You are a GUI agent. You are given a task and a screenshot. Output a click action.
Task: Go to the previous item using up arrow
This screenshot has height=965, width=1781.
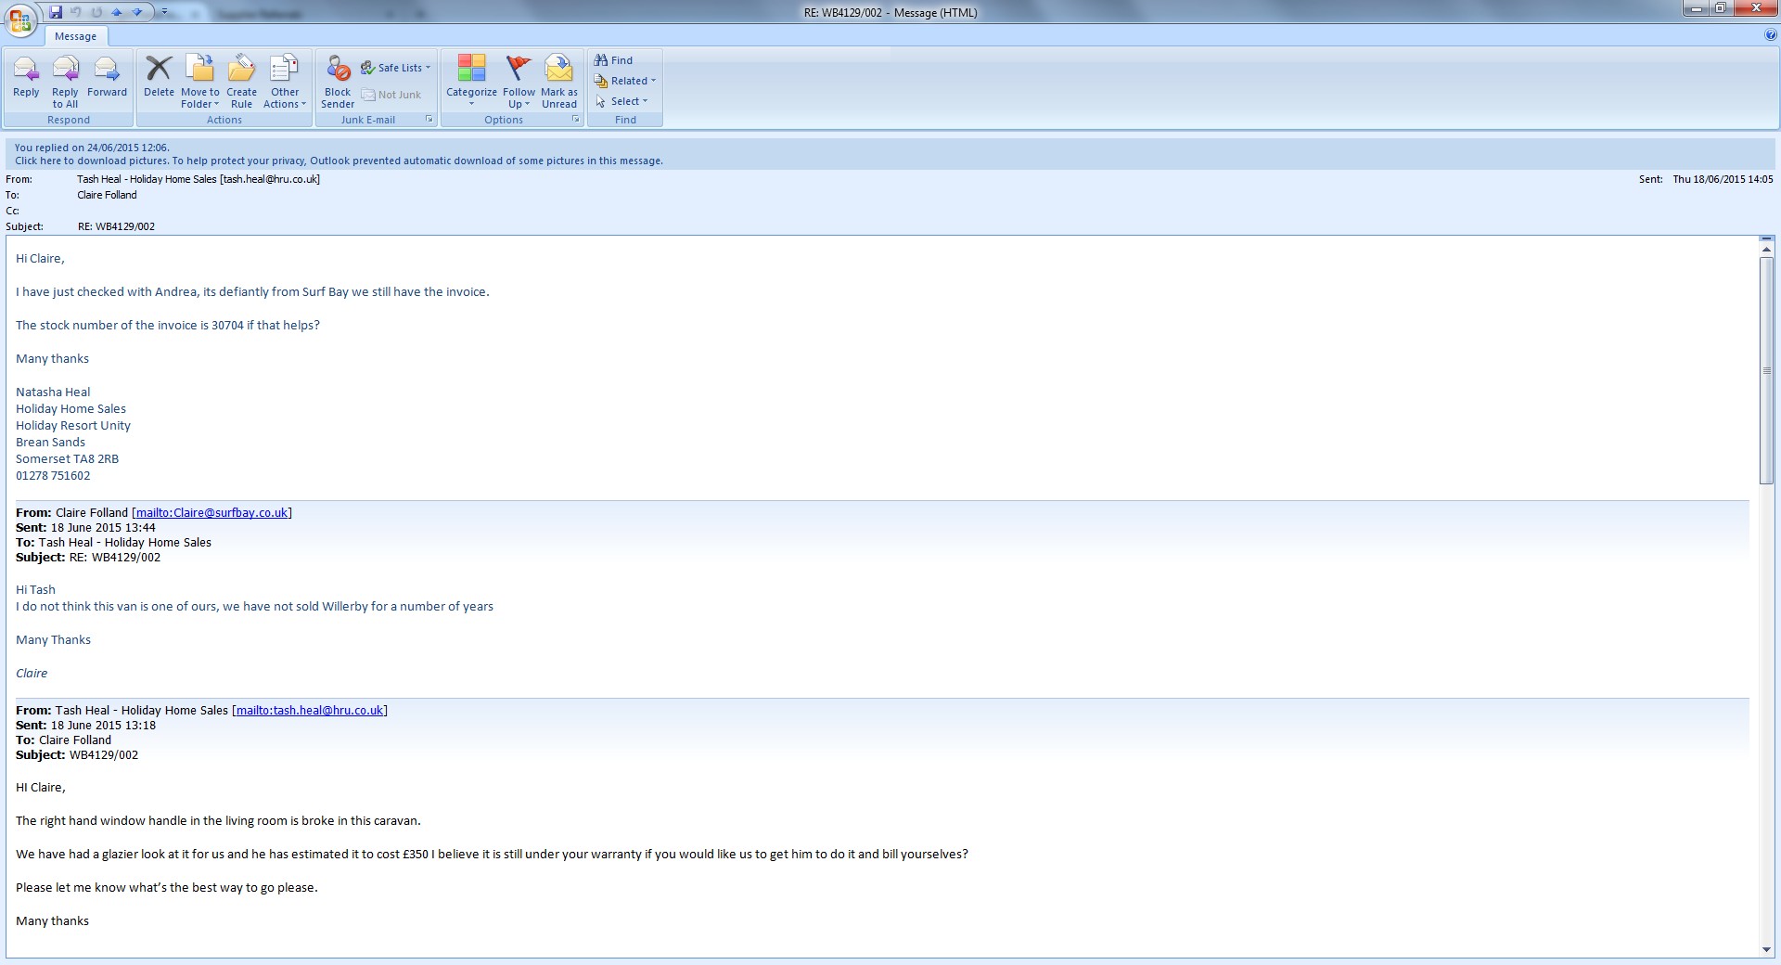pos(117,12)
